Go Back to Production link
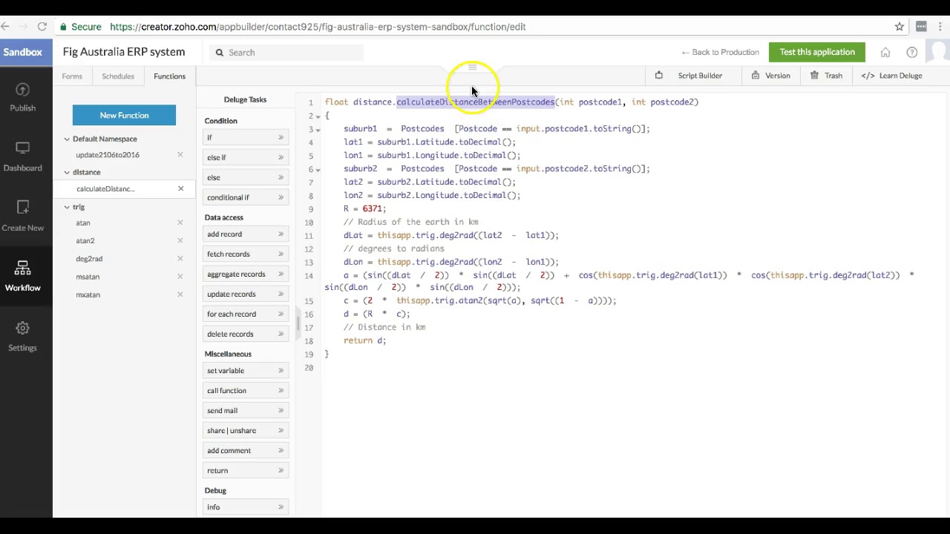This screenshot has width=950, height=534. coord(720,53)
